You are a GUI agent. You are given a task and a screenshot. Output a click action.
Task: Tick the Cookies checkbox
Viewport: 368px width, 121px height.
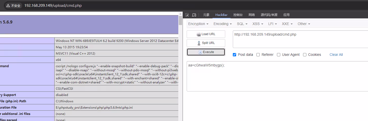point(305,55)
